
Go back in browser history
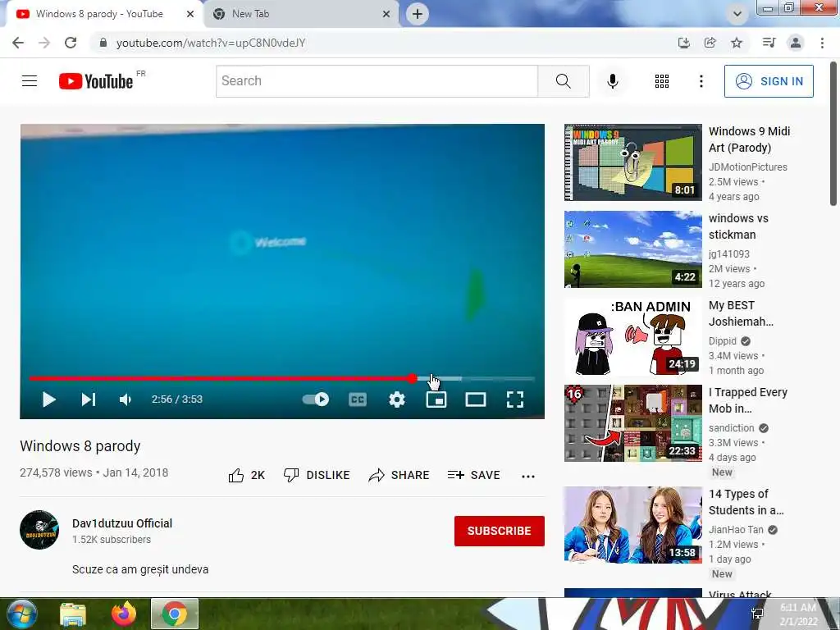[x=18, y=43]
